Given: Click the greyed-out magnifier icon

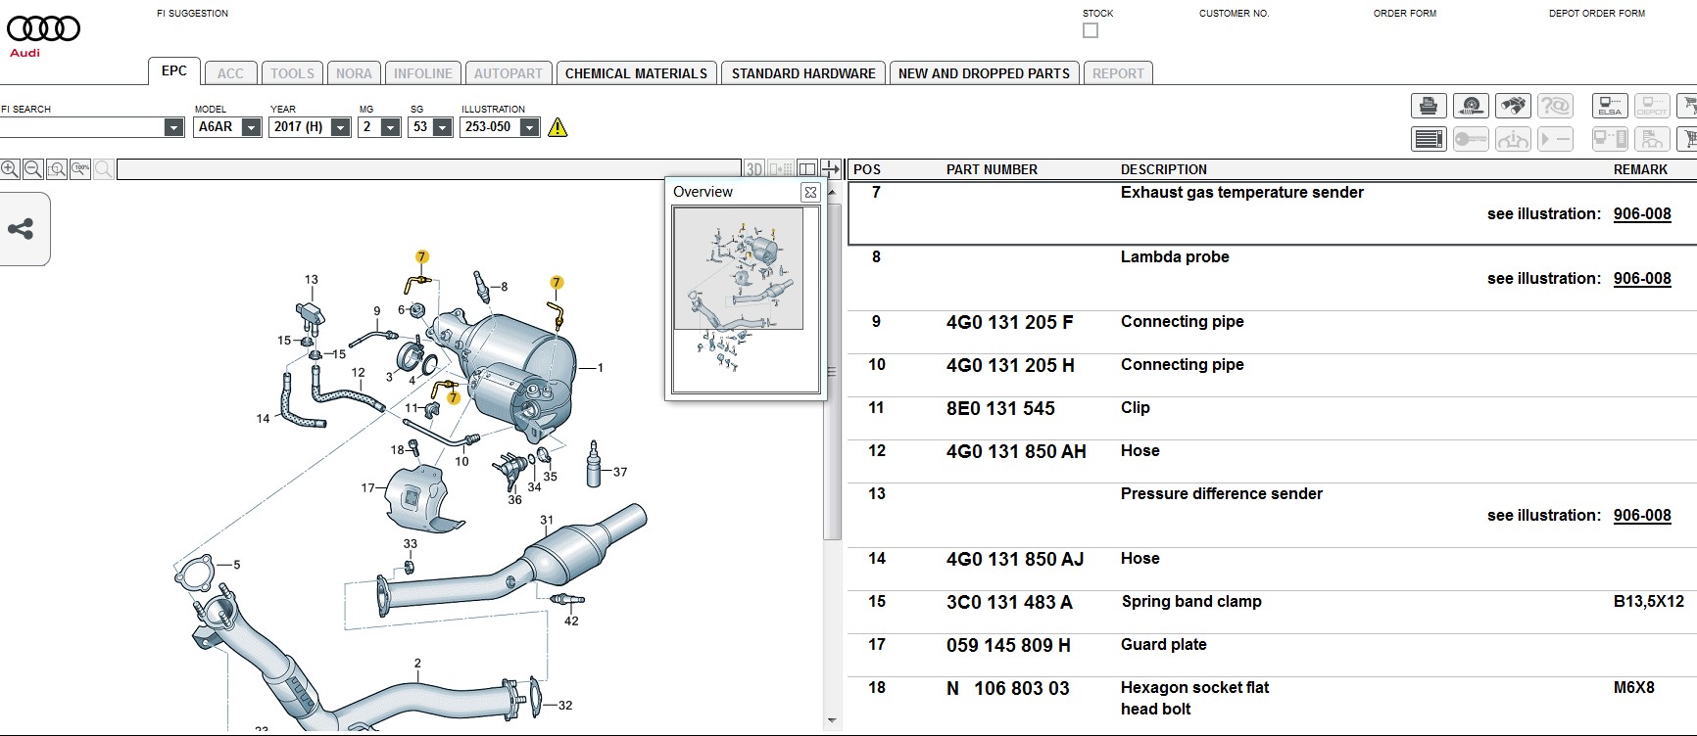Looking at the screenshot, I should [103, 169].
